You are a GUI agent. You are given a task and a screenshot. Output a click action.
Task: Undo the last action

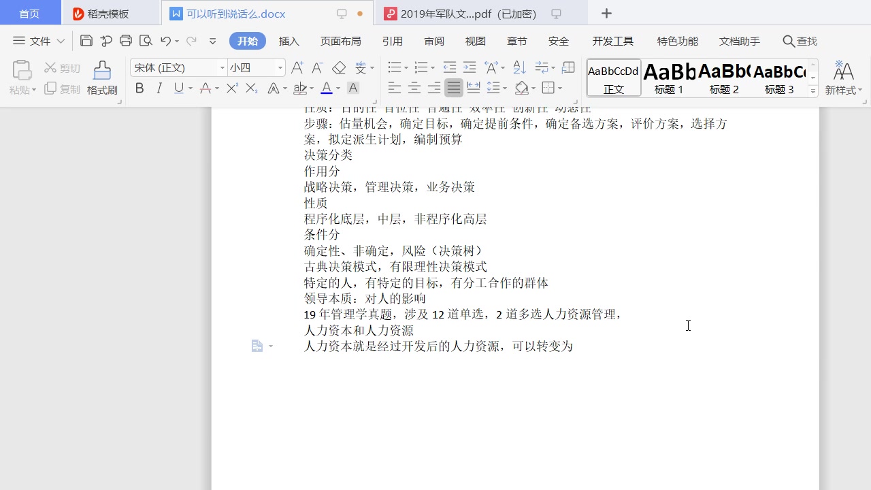click(165, 41)
